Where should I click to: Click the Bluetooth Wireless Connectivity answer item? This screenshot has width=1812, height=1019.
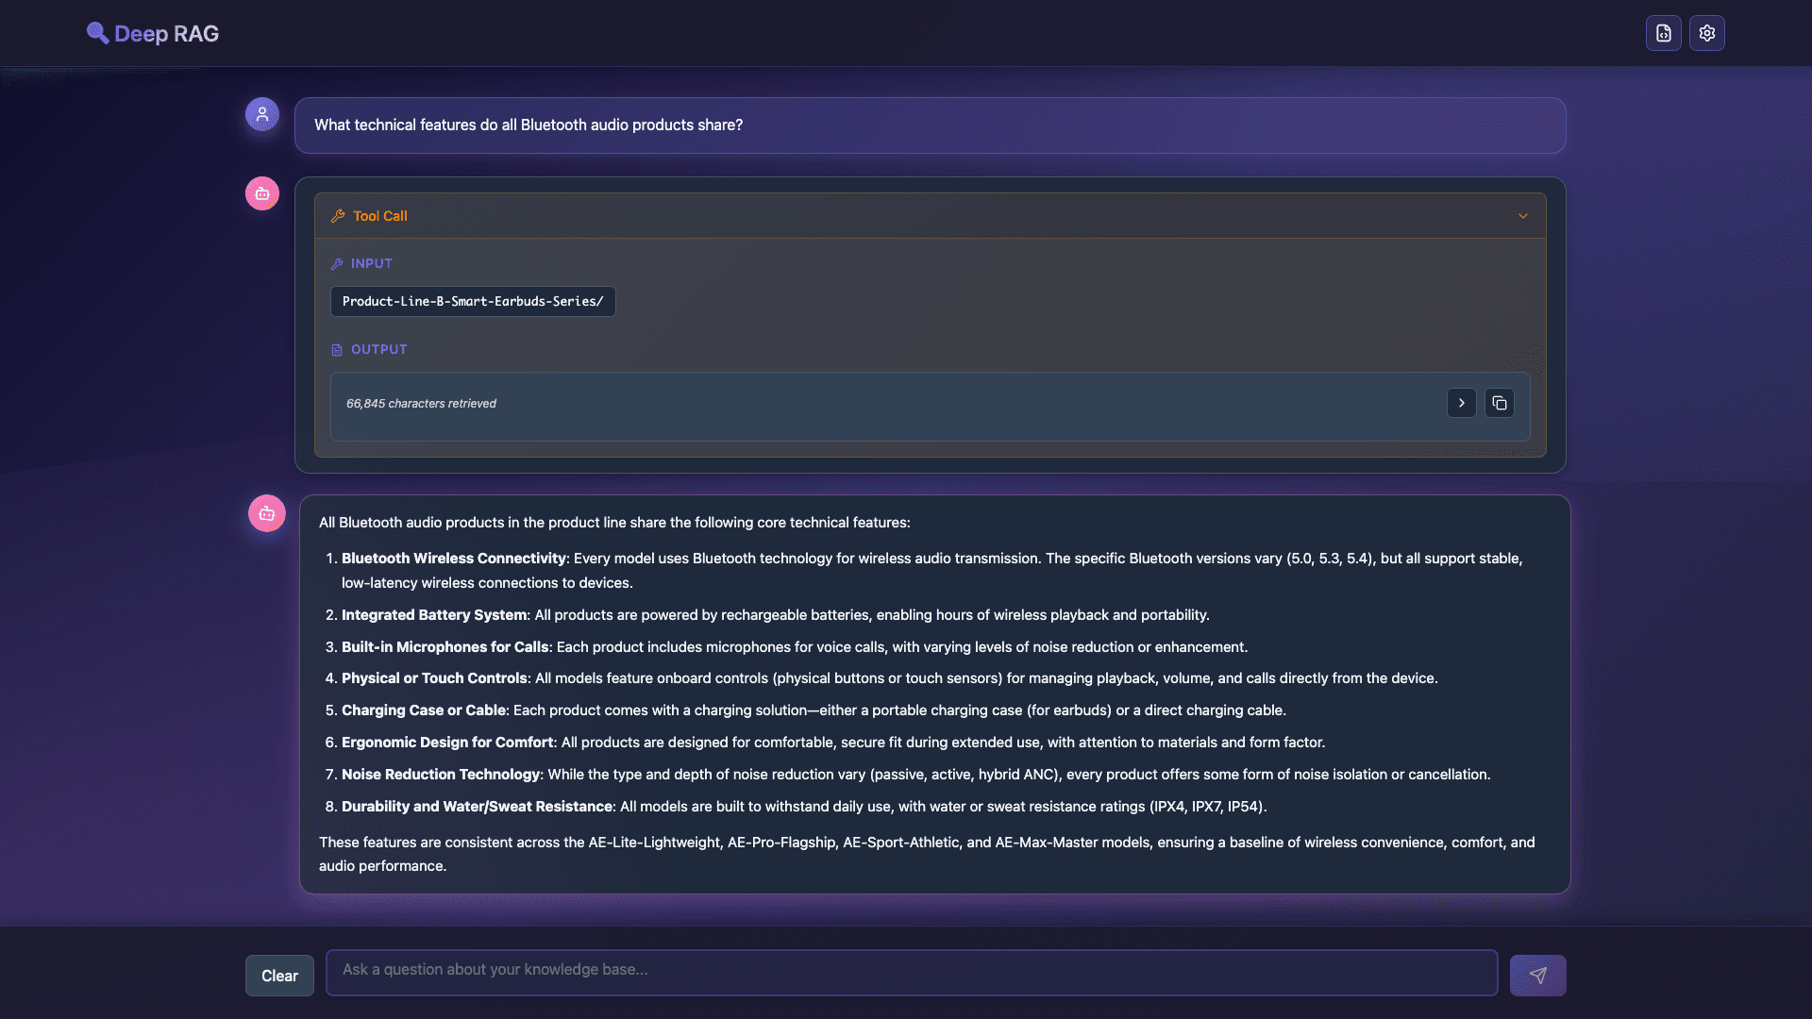click(931, 570)
